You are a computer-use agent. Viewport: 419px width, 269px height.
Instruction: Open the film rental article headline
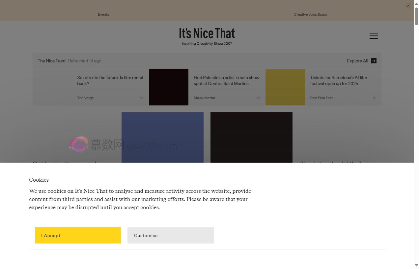point(110,80)
